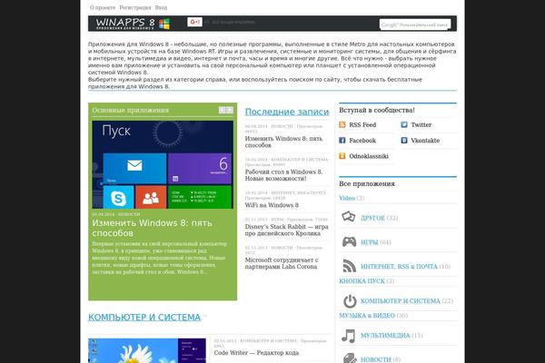This screenshot has height=363, width=545.
Task: Click the RSS icon for ИНТЕРНЕТ category
Action: 350,266
